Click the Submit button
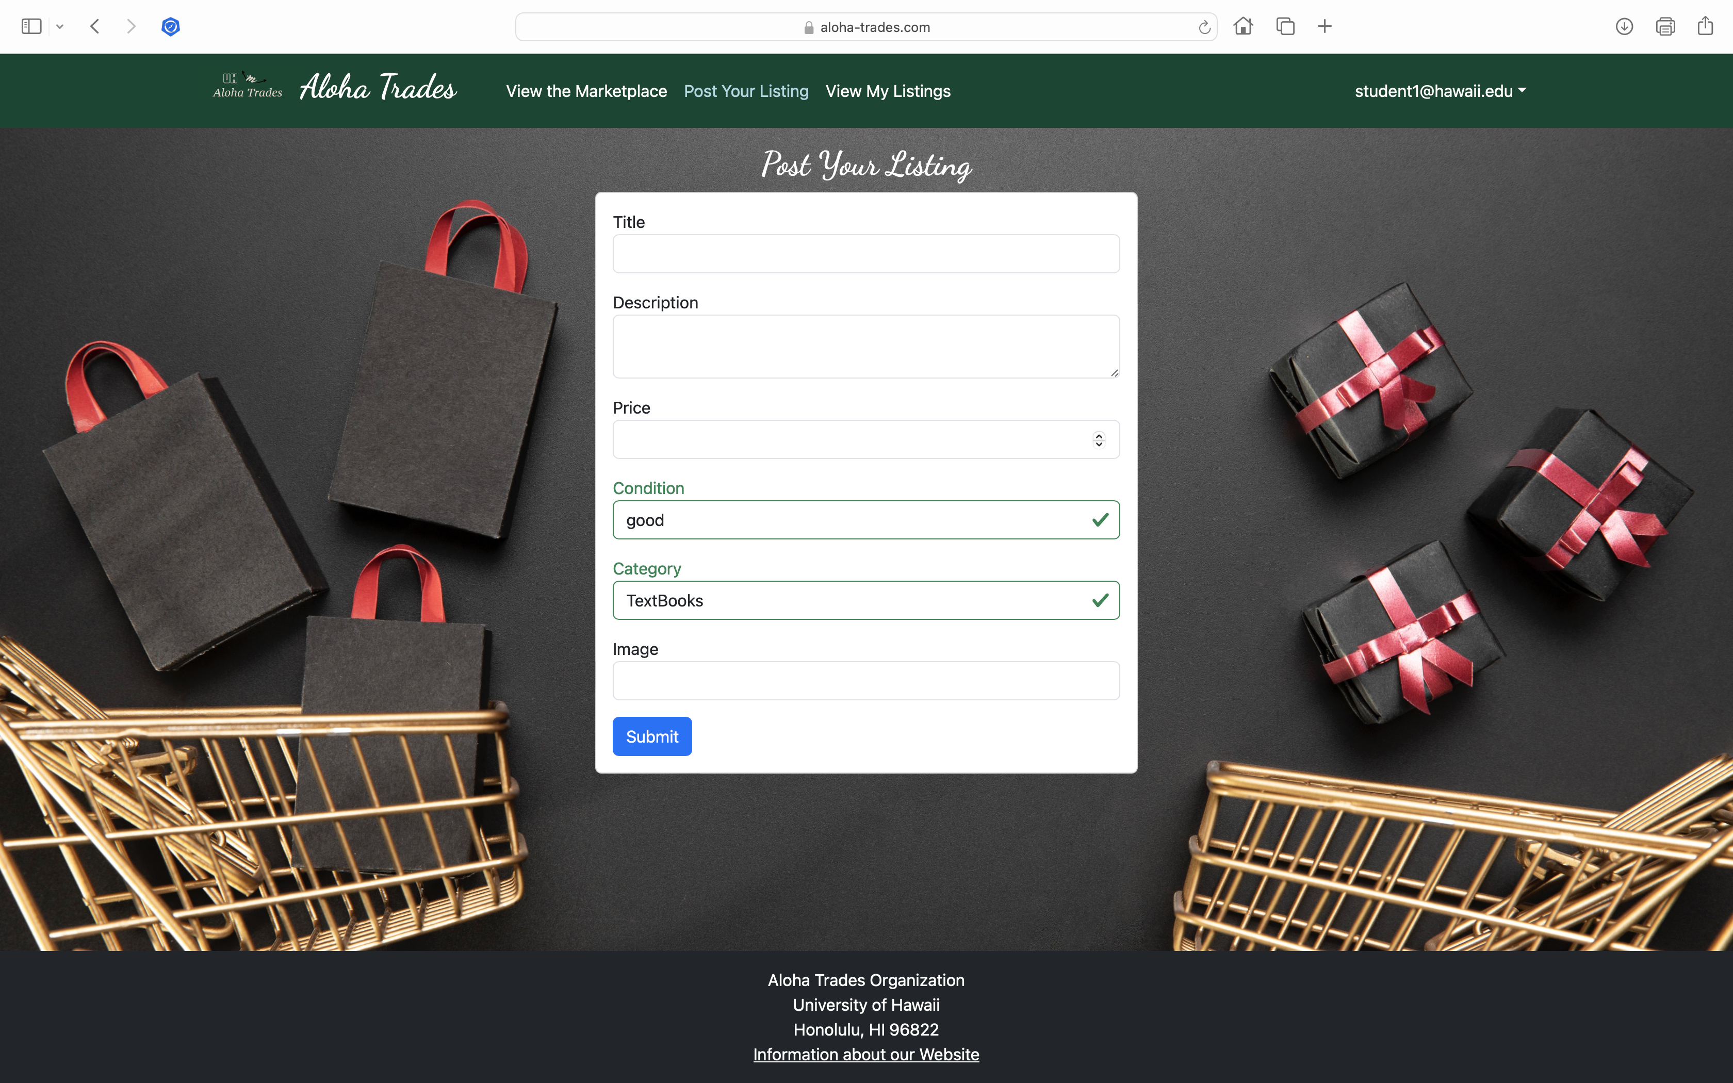1733x1083 pixels. 651,736
